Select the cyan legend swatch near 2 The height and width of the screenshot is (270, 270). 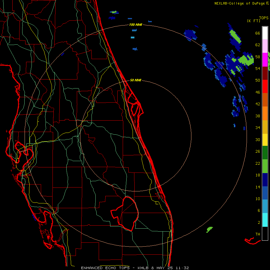265,220
